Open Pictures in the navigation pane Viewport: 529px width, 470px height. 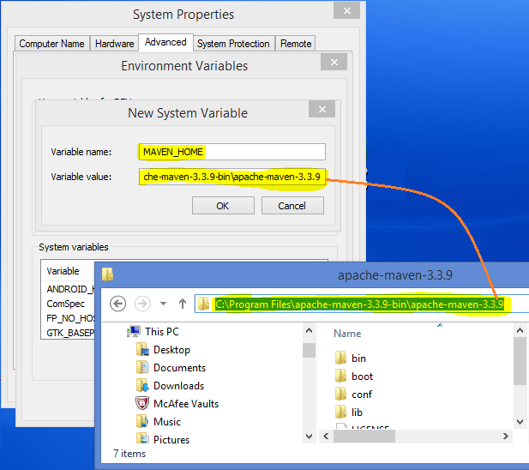(171, 439)
